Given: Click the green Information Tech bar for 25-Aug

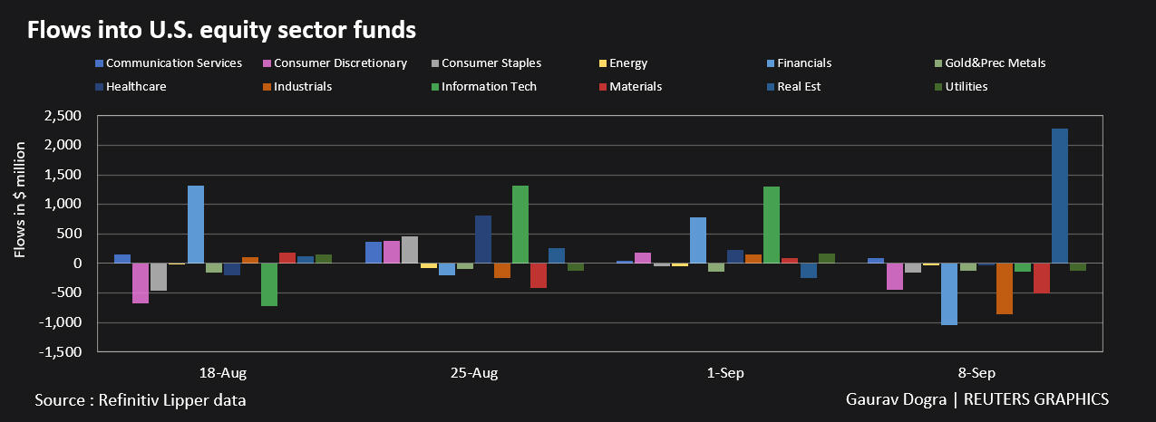Looking at the screenshot, I should 520,225.
